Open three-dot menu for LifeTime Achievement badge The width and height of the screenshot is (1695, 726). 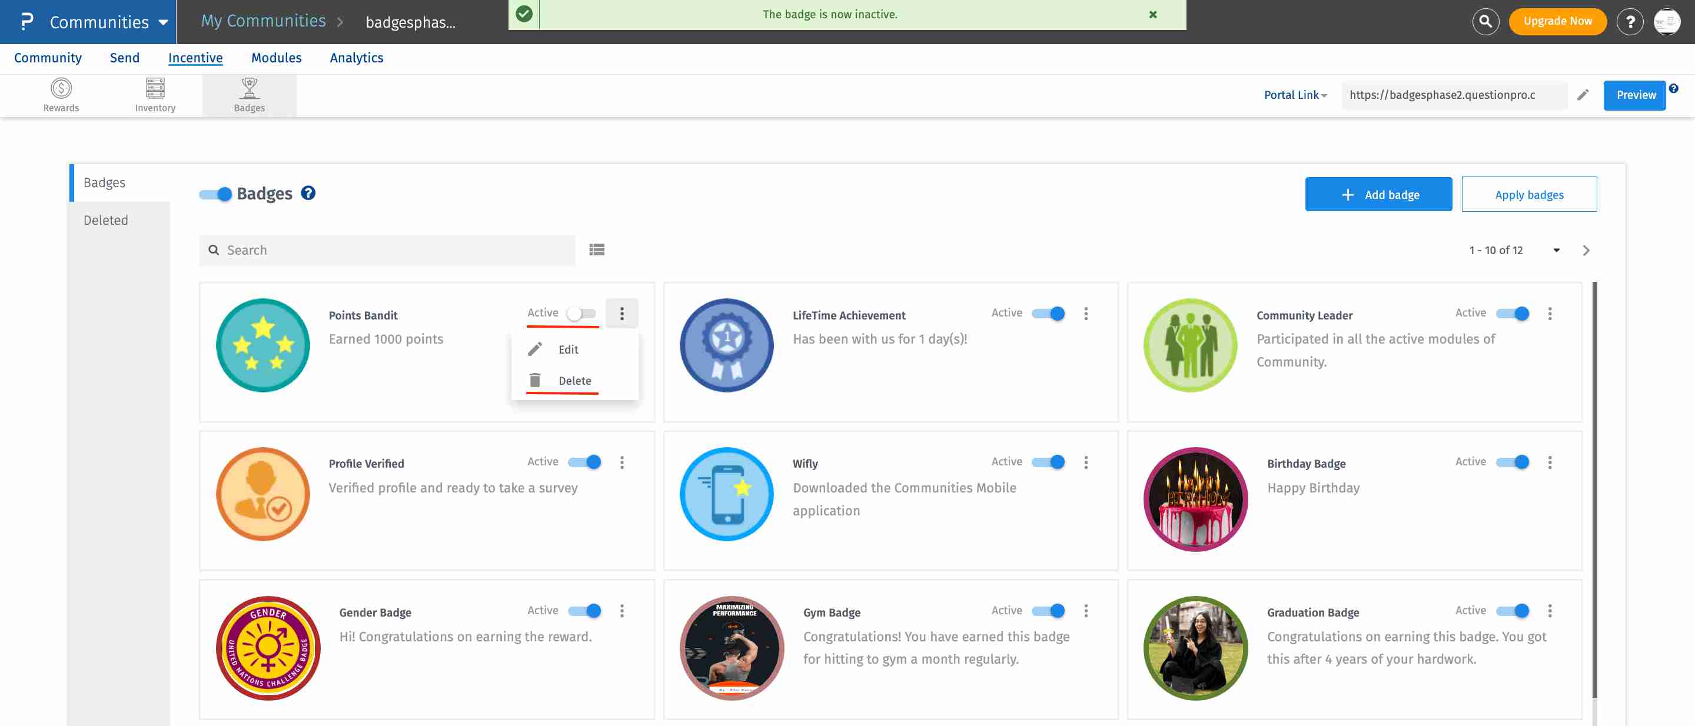click(1086, 314)
